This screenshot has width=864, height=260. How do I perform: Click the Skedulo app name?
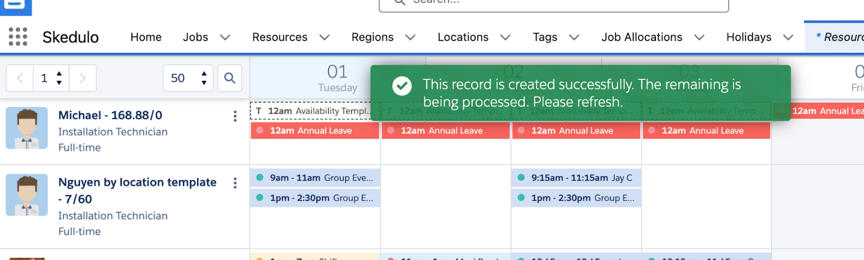click(x=71, y=37)
